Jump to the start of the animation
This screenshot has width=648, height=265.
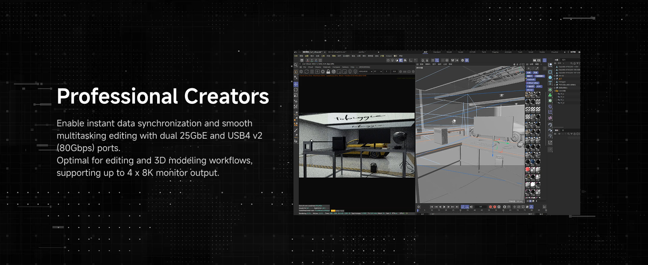432,207
